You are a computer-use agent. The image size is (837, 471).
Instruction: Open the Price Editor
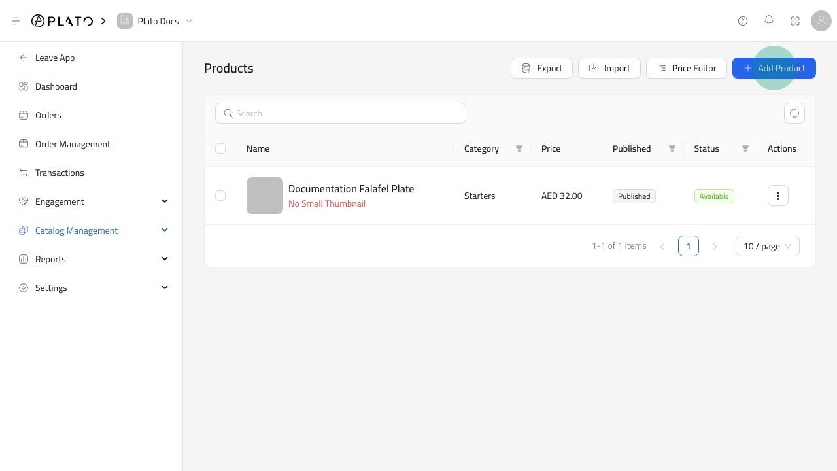click(687, 68)
